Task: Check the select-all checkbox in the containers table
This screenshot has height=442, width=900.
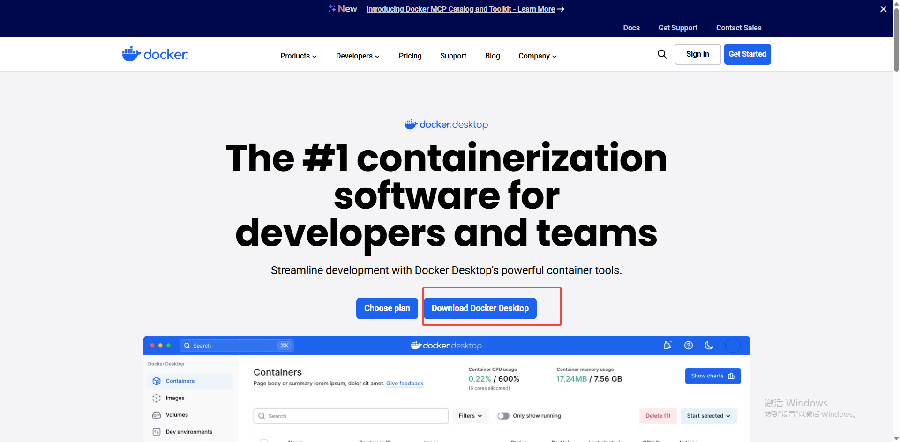Action: 265,440
